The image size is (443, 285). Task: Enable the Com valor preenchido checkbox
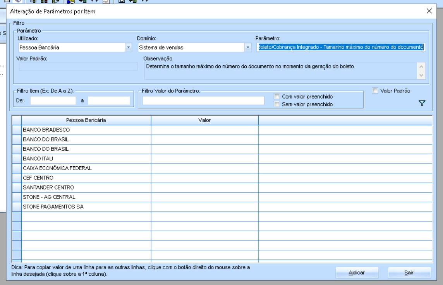276,96
